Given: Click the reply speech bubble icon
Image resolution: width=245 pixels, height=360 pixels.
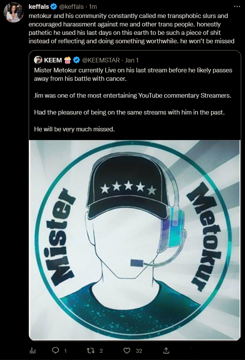Looking at the screenshot, I should click(x=55, y=350).
